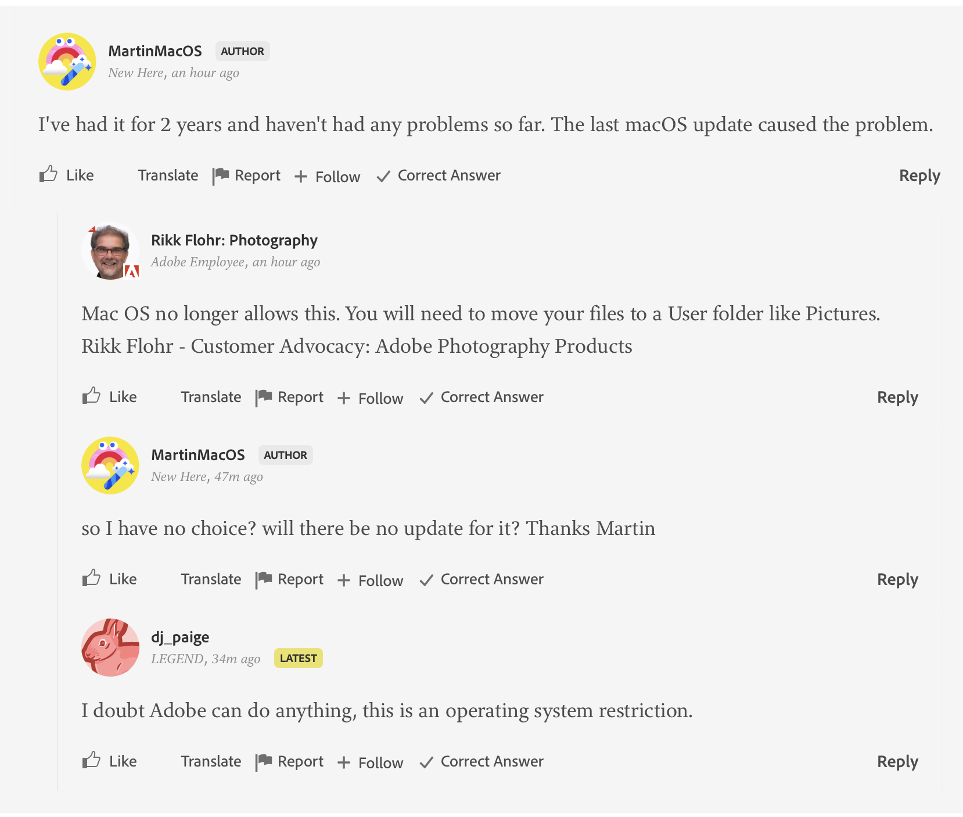
Task: Translate the 'so I have no choice' comment
Action: pos(211,579)
